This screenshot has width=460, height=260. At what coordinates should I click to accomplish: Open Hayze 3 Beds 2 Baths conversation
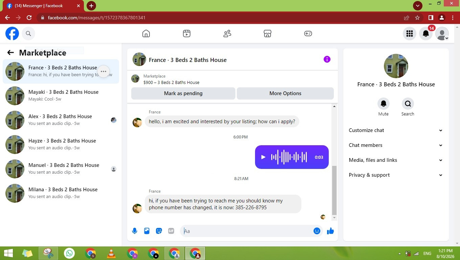tap(61, 145)
